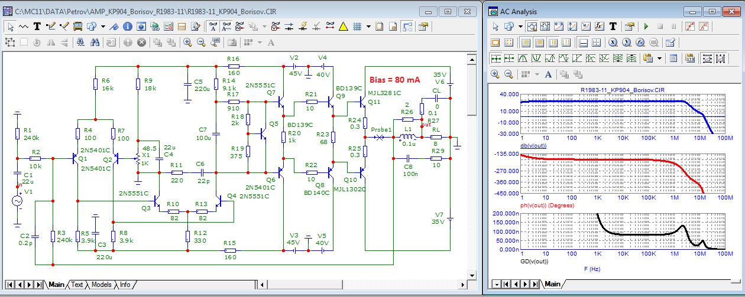Pick the diagonal Wire drawing tool
The height and width of the screenshot is (297, 745).
64,27
